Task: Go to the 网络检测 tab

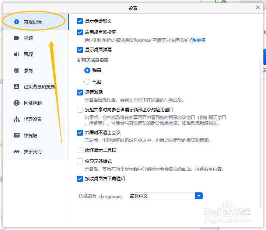Action: (x=35, y=103)
